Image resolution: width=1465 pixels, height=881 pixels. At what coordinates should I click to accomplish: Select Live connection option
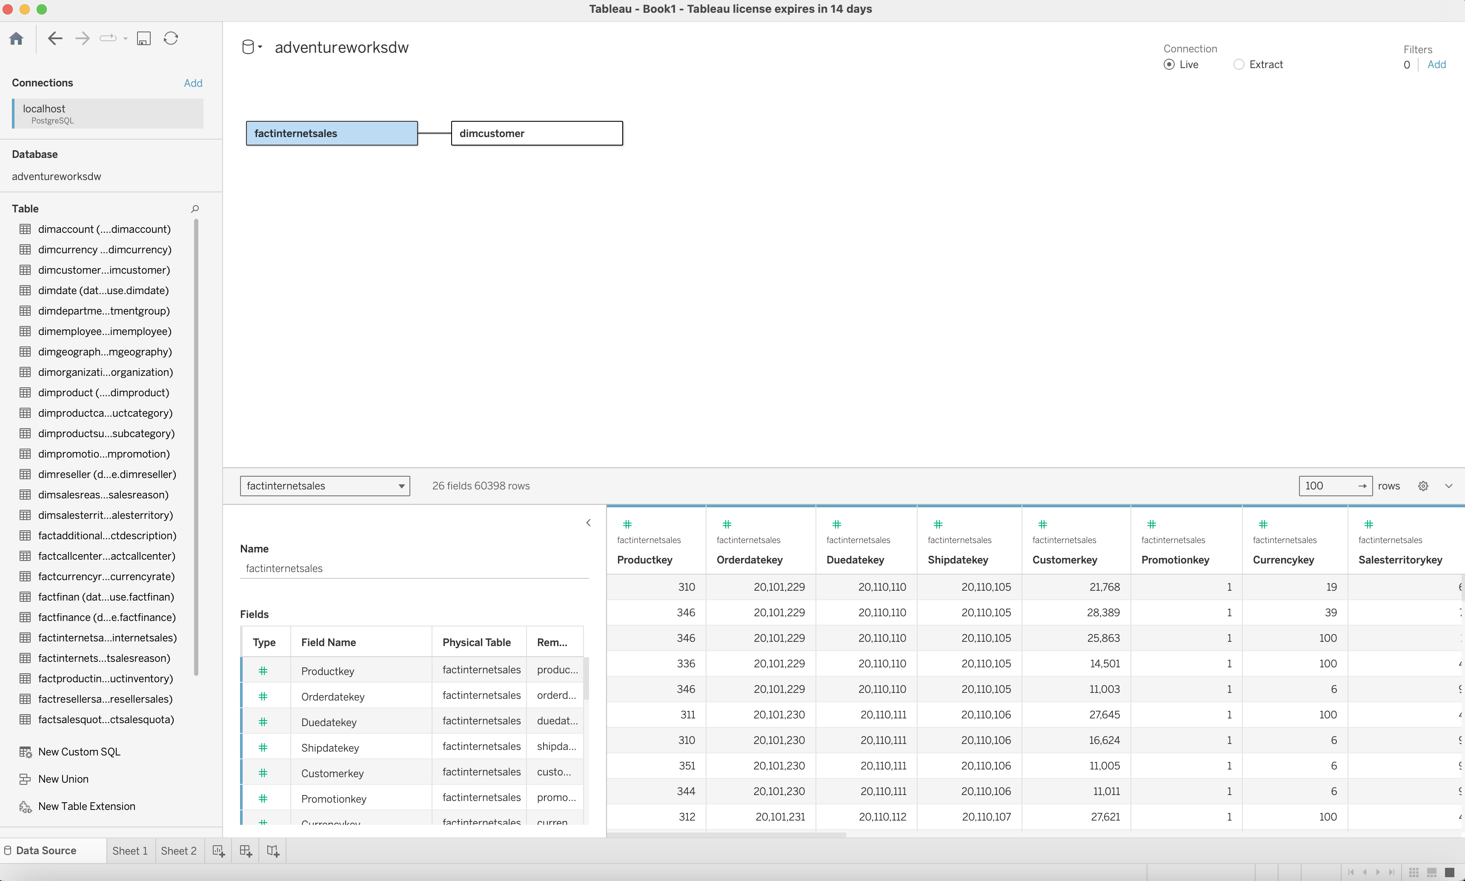pyautogui.click(x=1169, y=65)
